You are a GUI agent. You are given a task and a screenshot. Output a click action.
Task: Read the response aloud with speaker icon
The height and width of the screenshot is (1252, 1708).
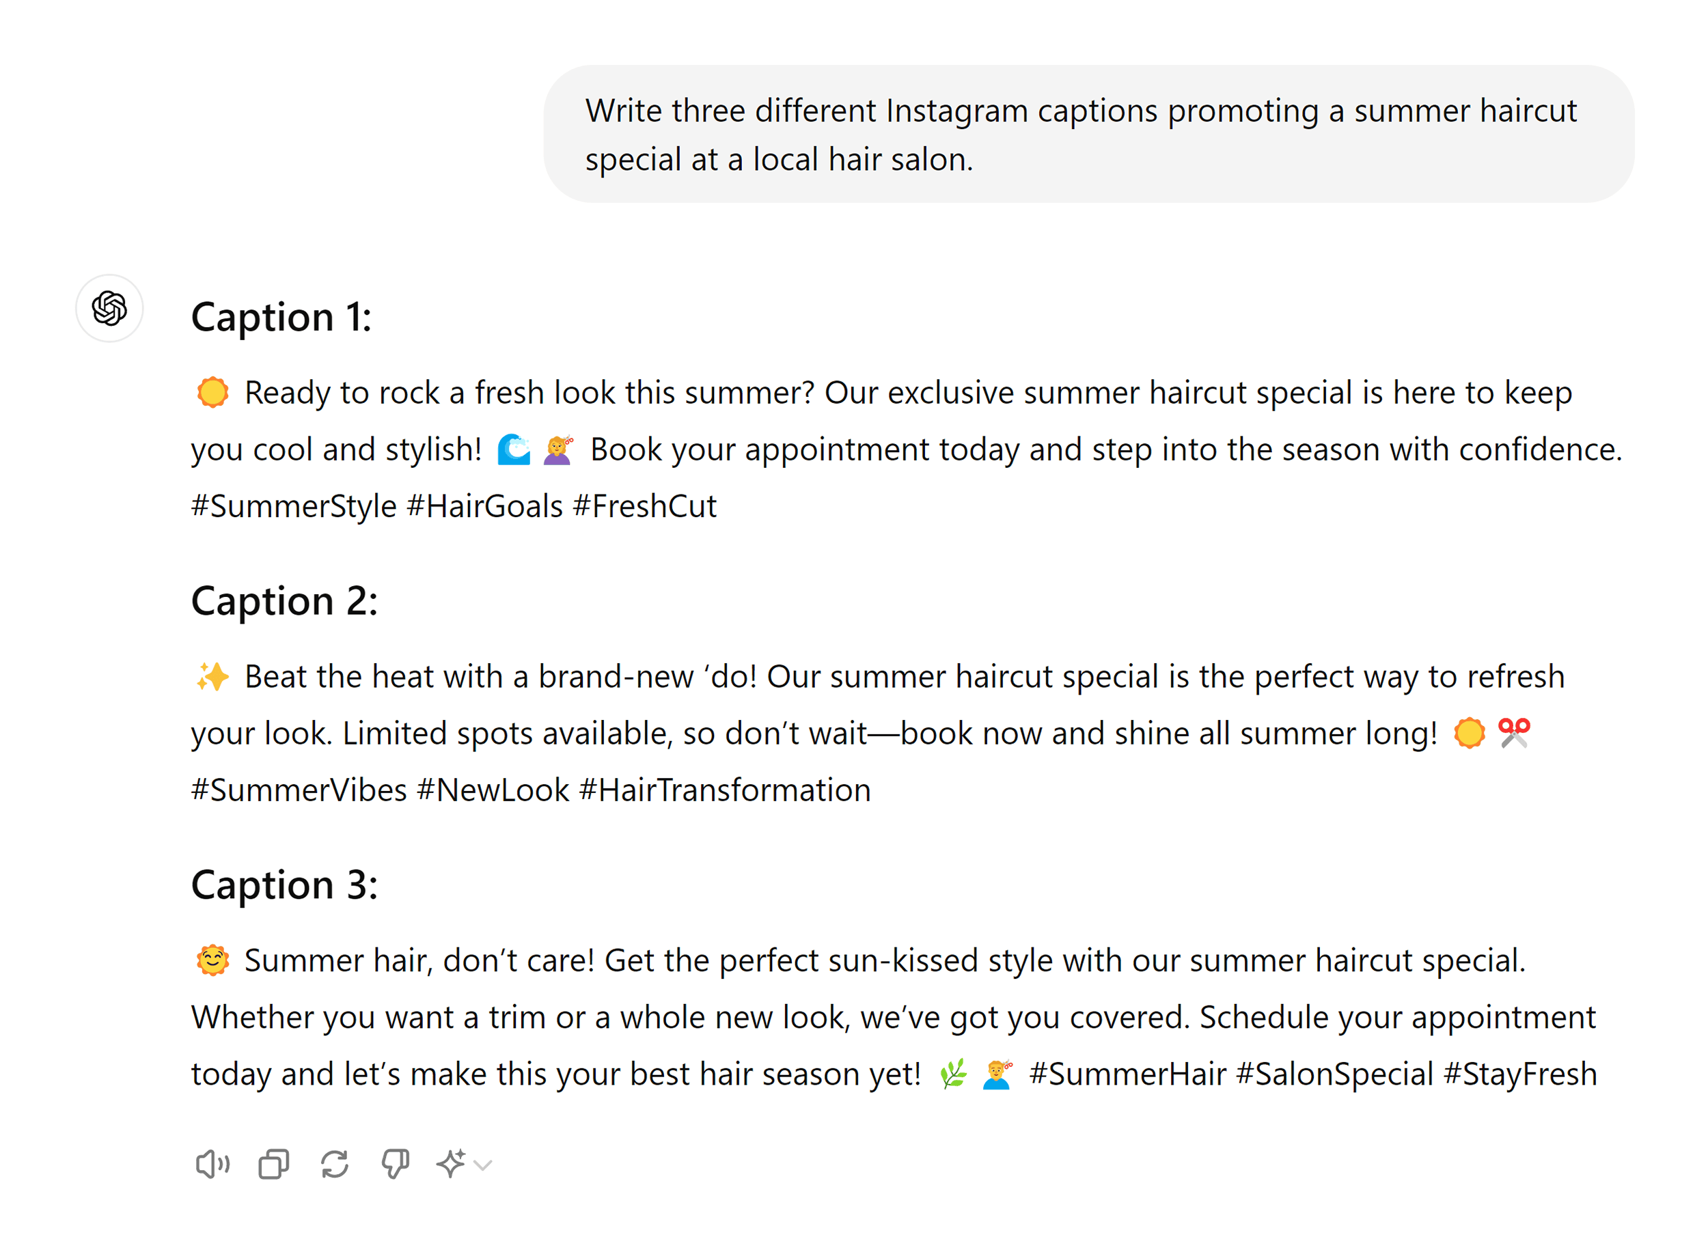point(212,1163)
